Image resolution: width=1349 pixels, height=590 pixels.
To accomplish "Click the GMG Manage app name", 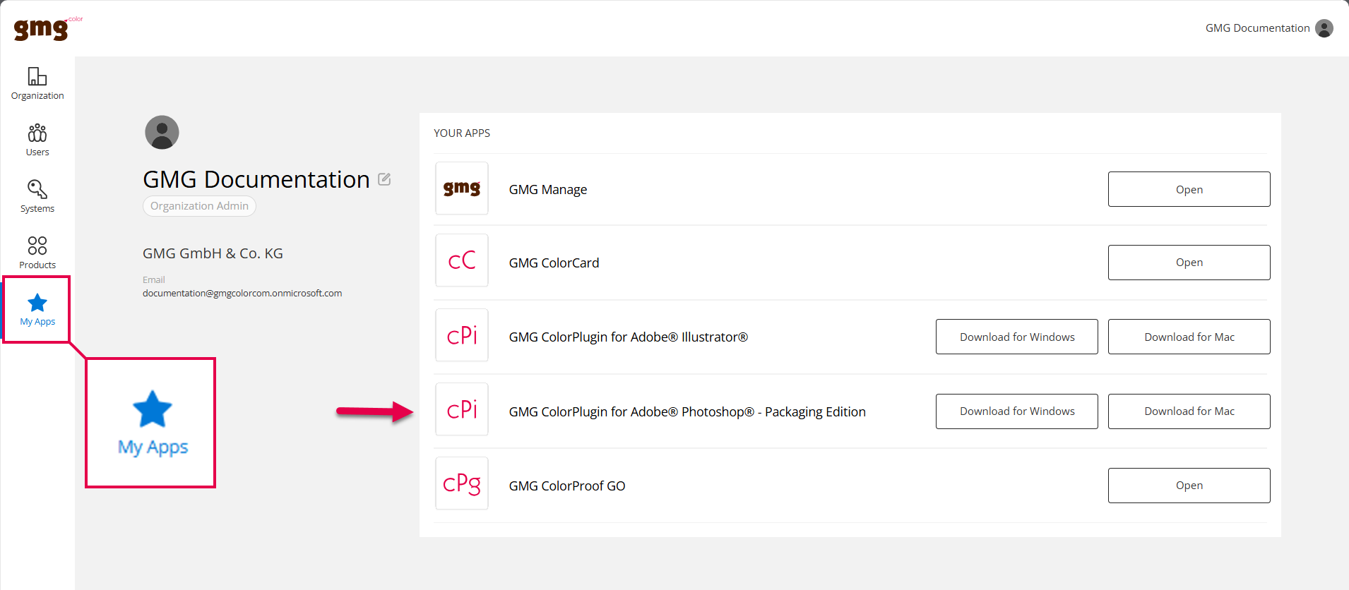I will (548, 190).
